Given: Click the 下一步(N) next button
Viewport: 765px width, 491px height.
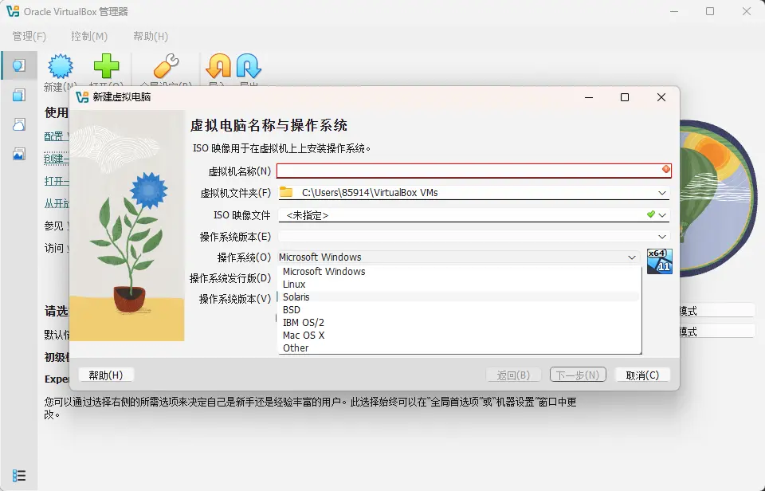Looking at the screenshot, I should pos(578,375).
